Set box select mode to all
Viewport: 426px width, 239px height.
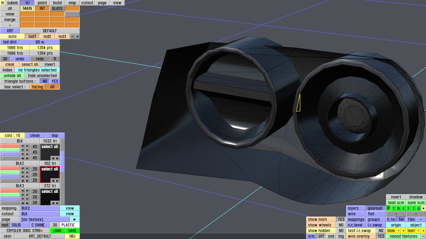(52, 87)
